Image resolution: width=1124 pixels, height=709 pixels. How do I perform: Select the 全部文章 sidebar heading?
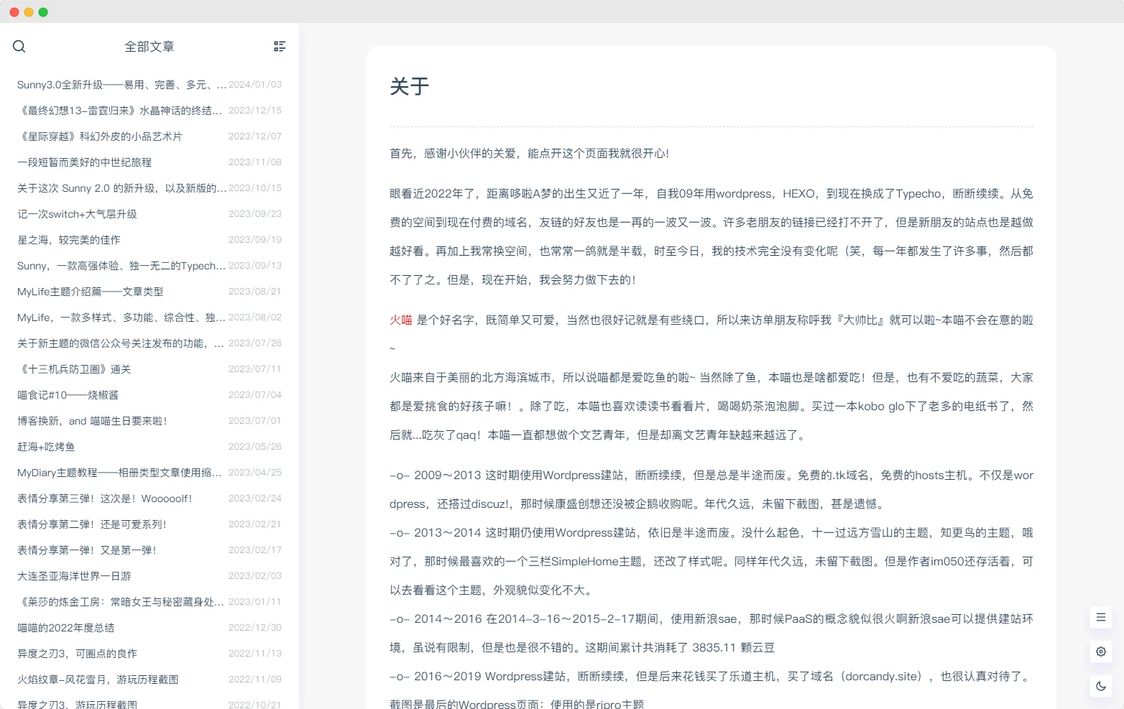pyautogui.click(x=149, y=47)
